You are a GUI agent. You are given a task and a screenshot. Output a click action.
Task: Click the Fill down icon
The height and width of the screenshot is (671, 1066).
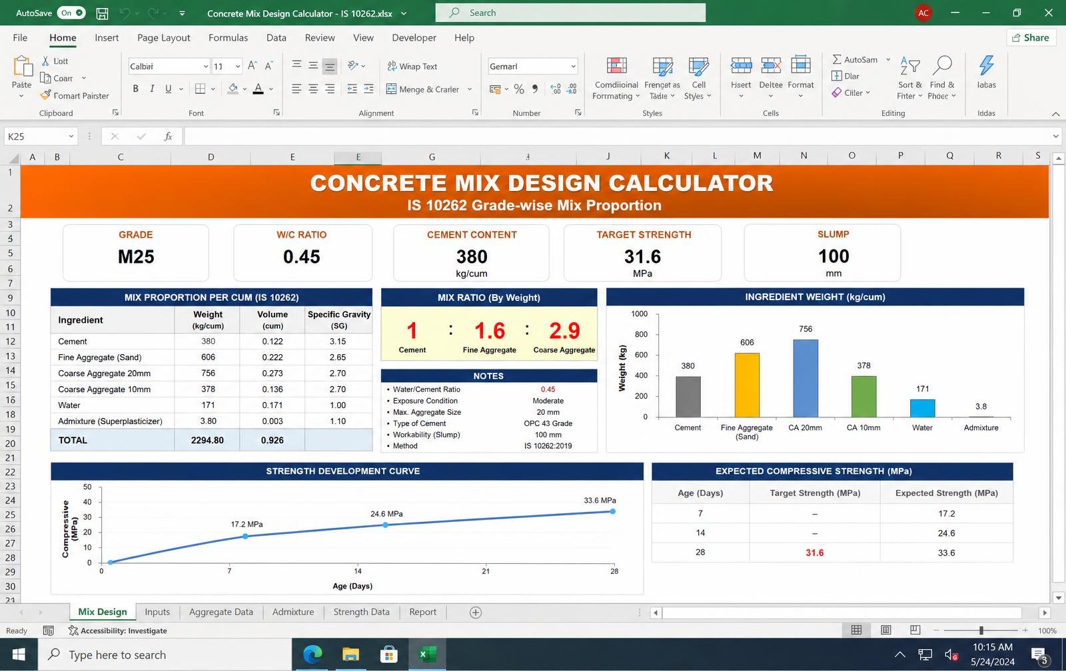(837, 76)
